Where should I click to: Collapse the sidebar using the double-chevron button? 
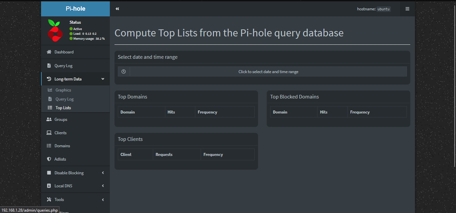click(x=117, y=8)
